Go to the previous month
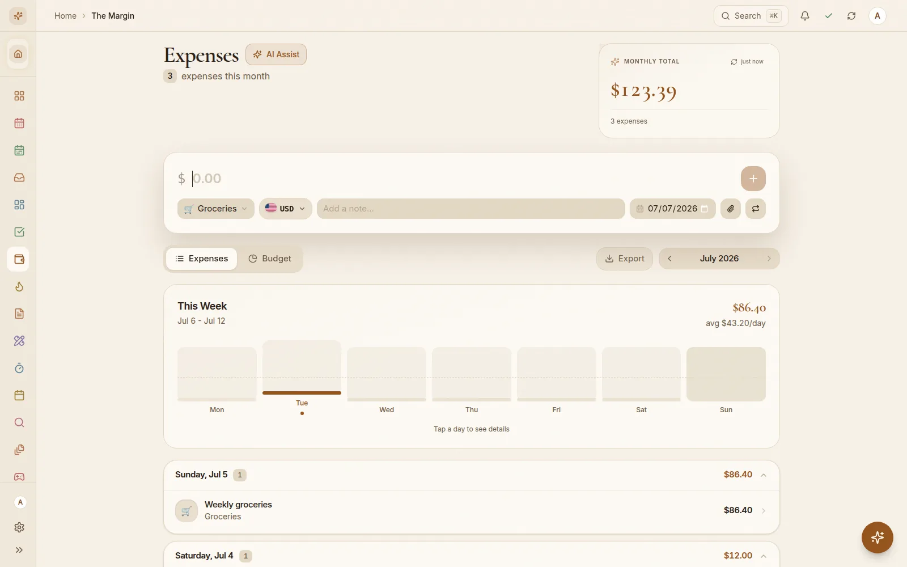 pos(669,259)
